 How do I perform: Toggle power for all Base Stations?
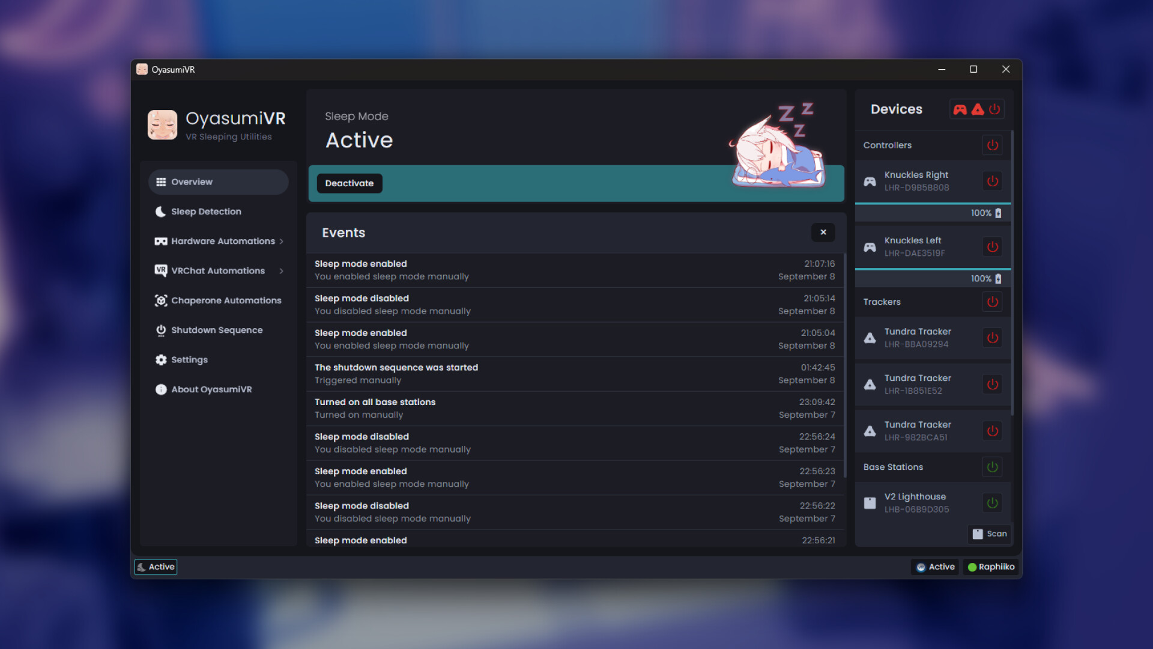click(x=992, y=467)
